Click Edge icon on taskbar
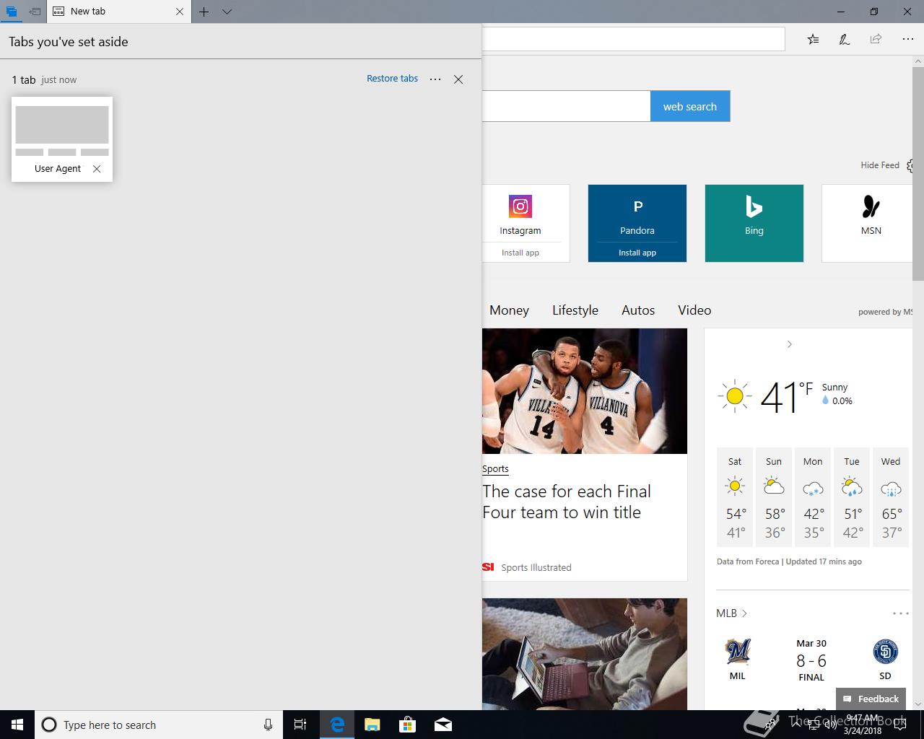The width and height of the screenshot is (924, 739). click(x=337, y=725)
